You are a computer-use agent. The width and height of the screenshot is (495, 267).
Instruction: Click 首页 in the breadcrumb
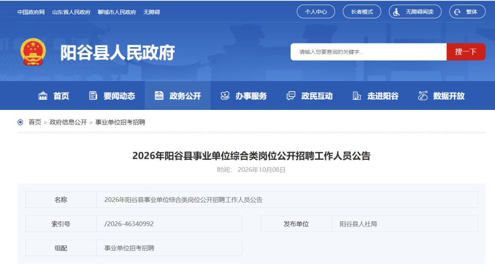(35, 122)
